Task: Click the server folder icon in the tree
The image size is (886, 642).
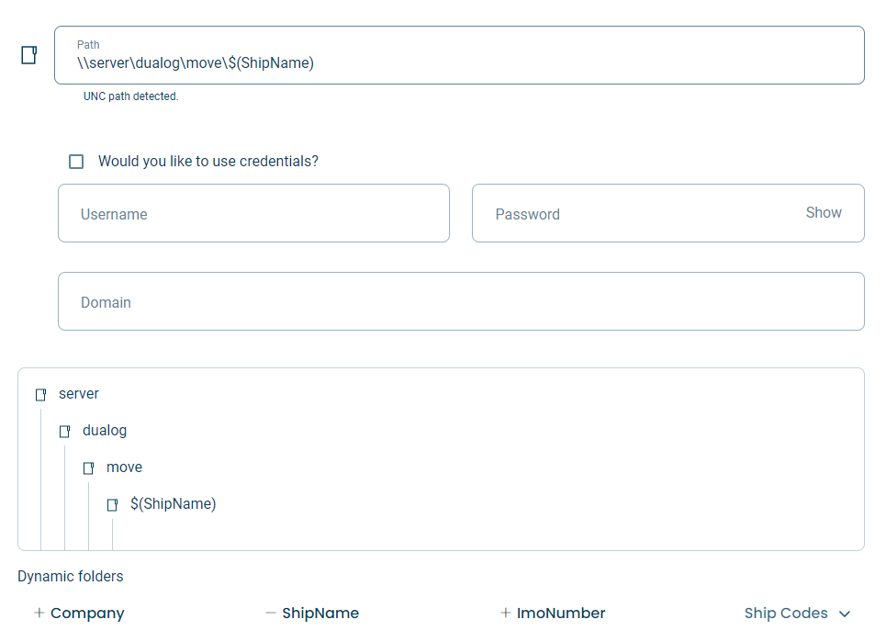Action: [40, 394]
